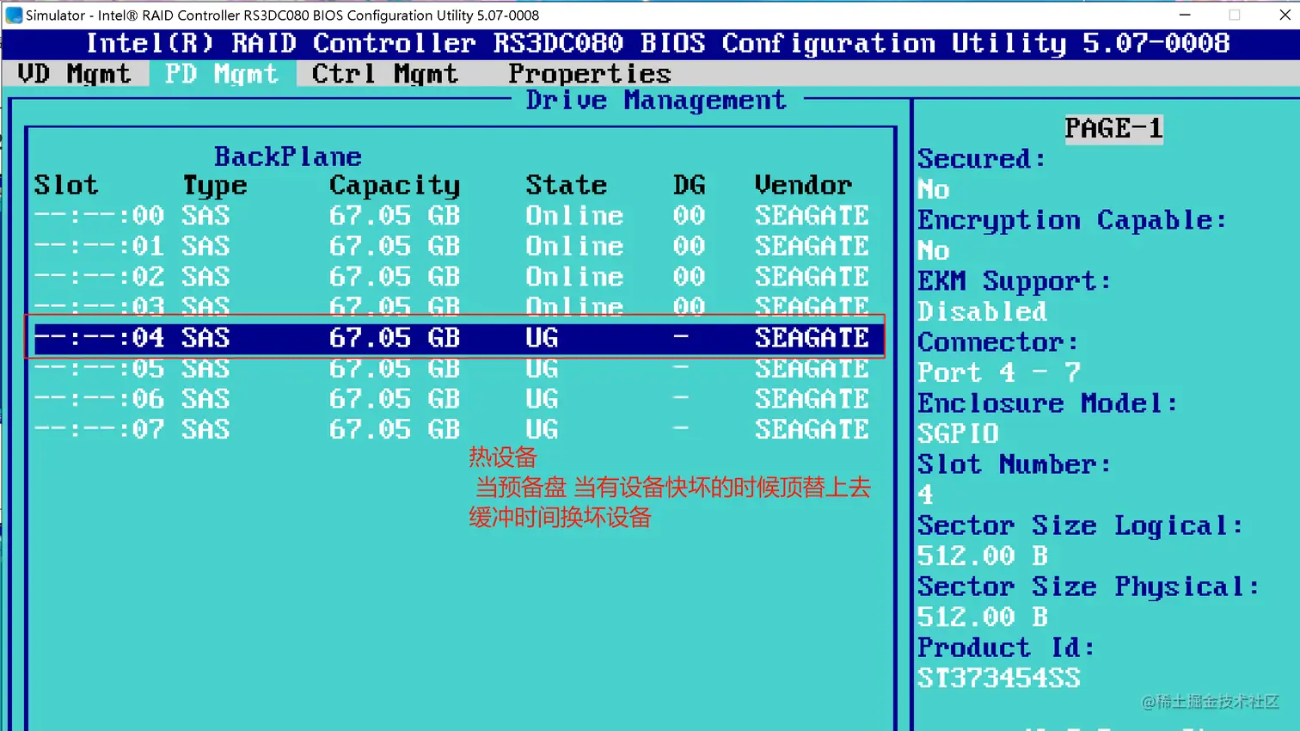
Task: Switch to the VD Mgmt tab
Action: (74, 74)
